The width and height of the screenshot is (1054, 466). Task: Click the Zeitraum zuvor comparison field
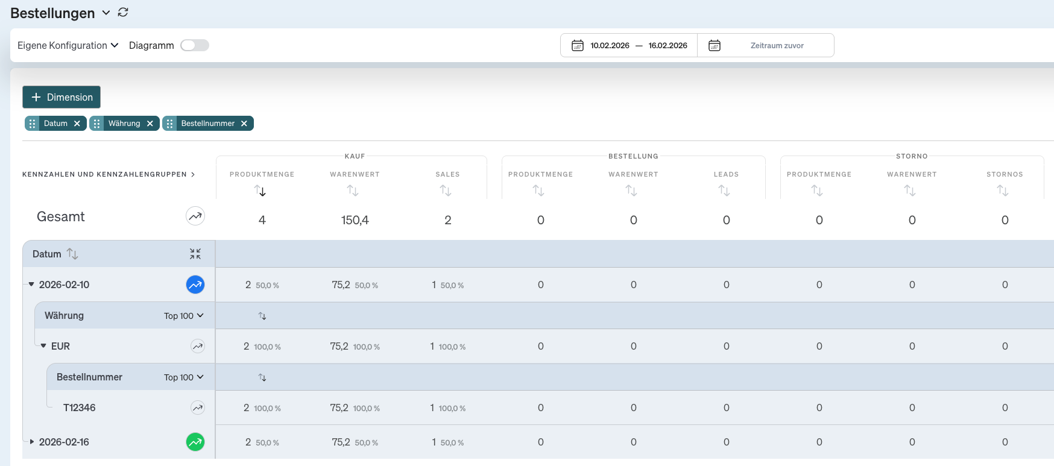pyautogui.click(x=777, y=45)
